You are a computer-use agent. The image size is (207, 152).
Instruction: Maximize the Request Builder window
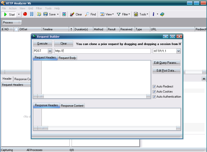click(172, 36)
